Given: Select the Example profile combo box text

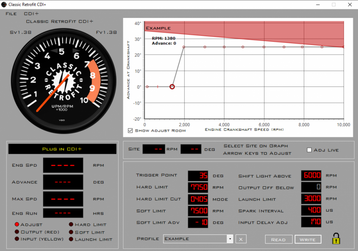Looking at the screenshot, I should (x=195, y=239).
